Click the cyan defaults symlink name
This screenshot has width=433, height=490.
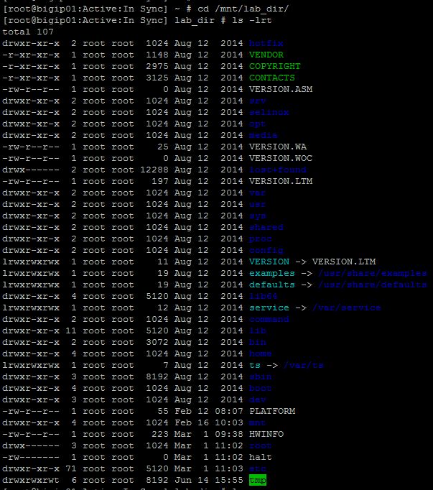(271, 285)
